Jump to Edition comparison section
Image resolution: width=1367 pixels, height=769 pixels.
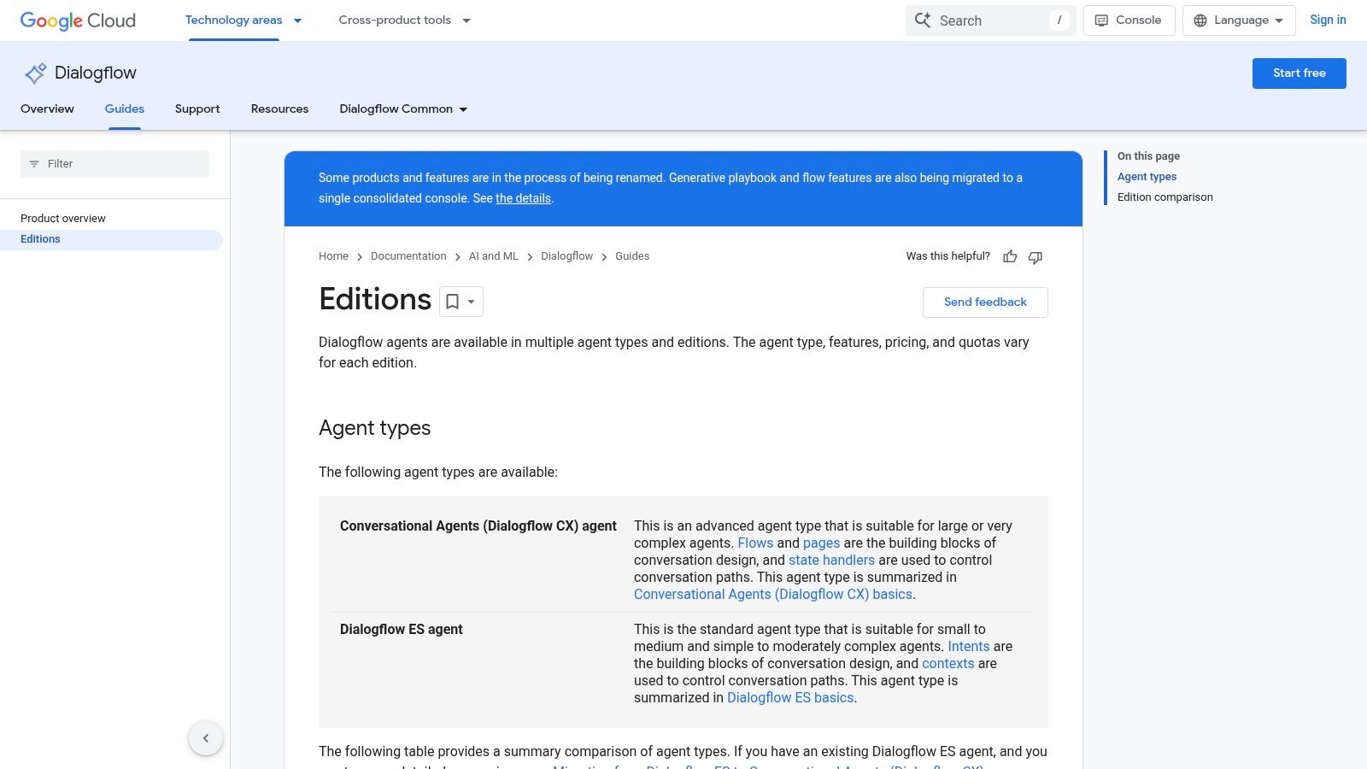point(1165,197)
